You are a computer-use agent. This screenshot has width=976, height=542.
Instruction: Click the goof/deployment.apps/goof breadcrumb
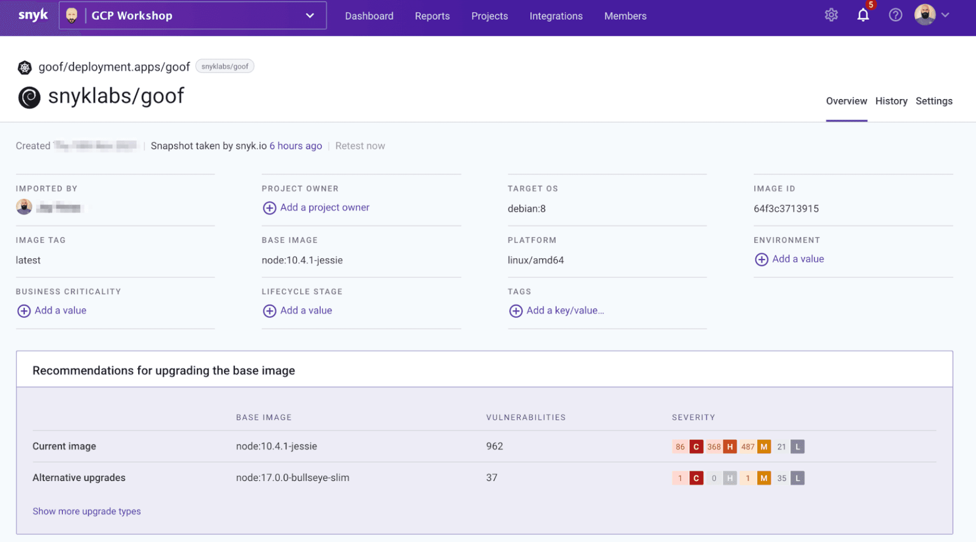pyautogui.click(x=114, y=67)
